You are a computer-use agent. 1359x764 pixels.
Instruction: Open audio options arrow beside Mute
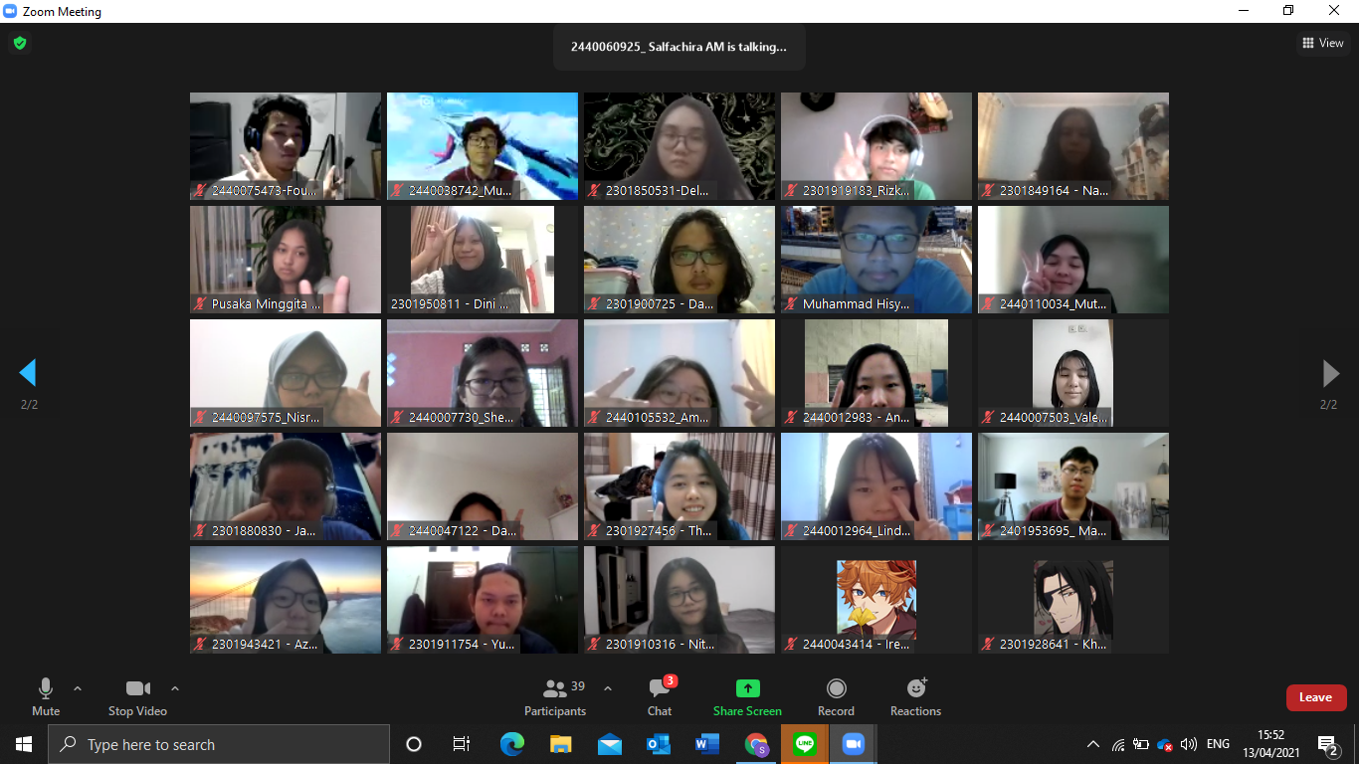(78, 688)
